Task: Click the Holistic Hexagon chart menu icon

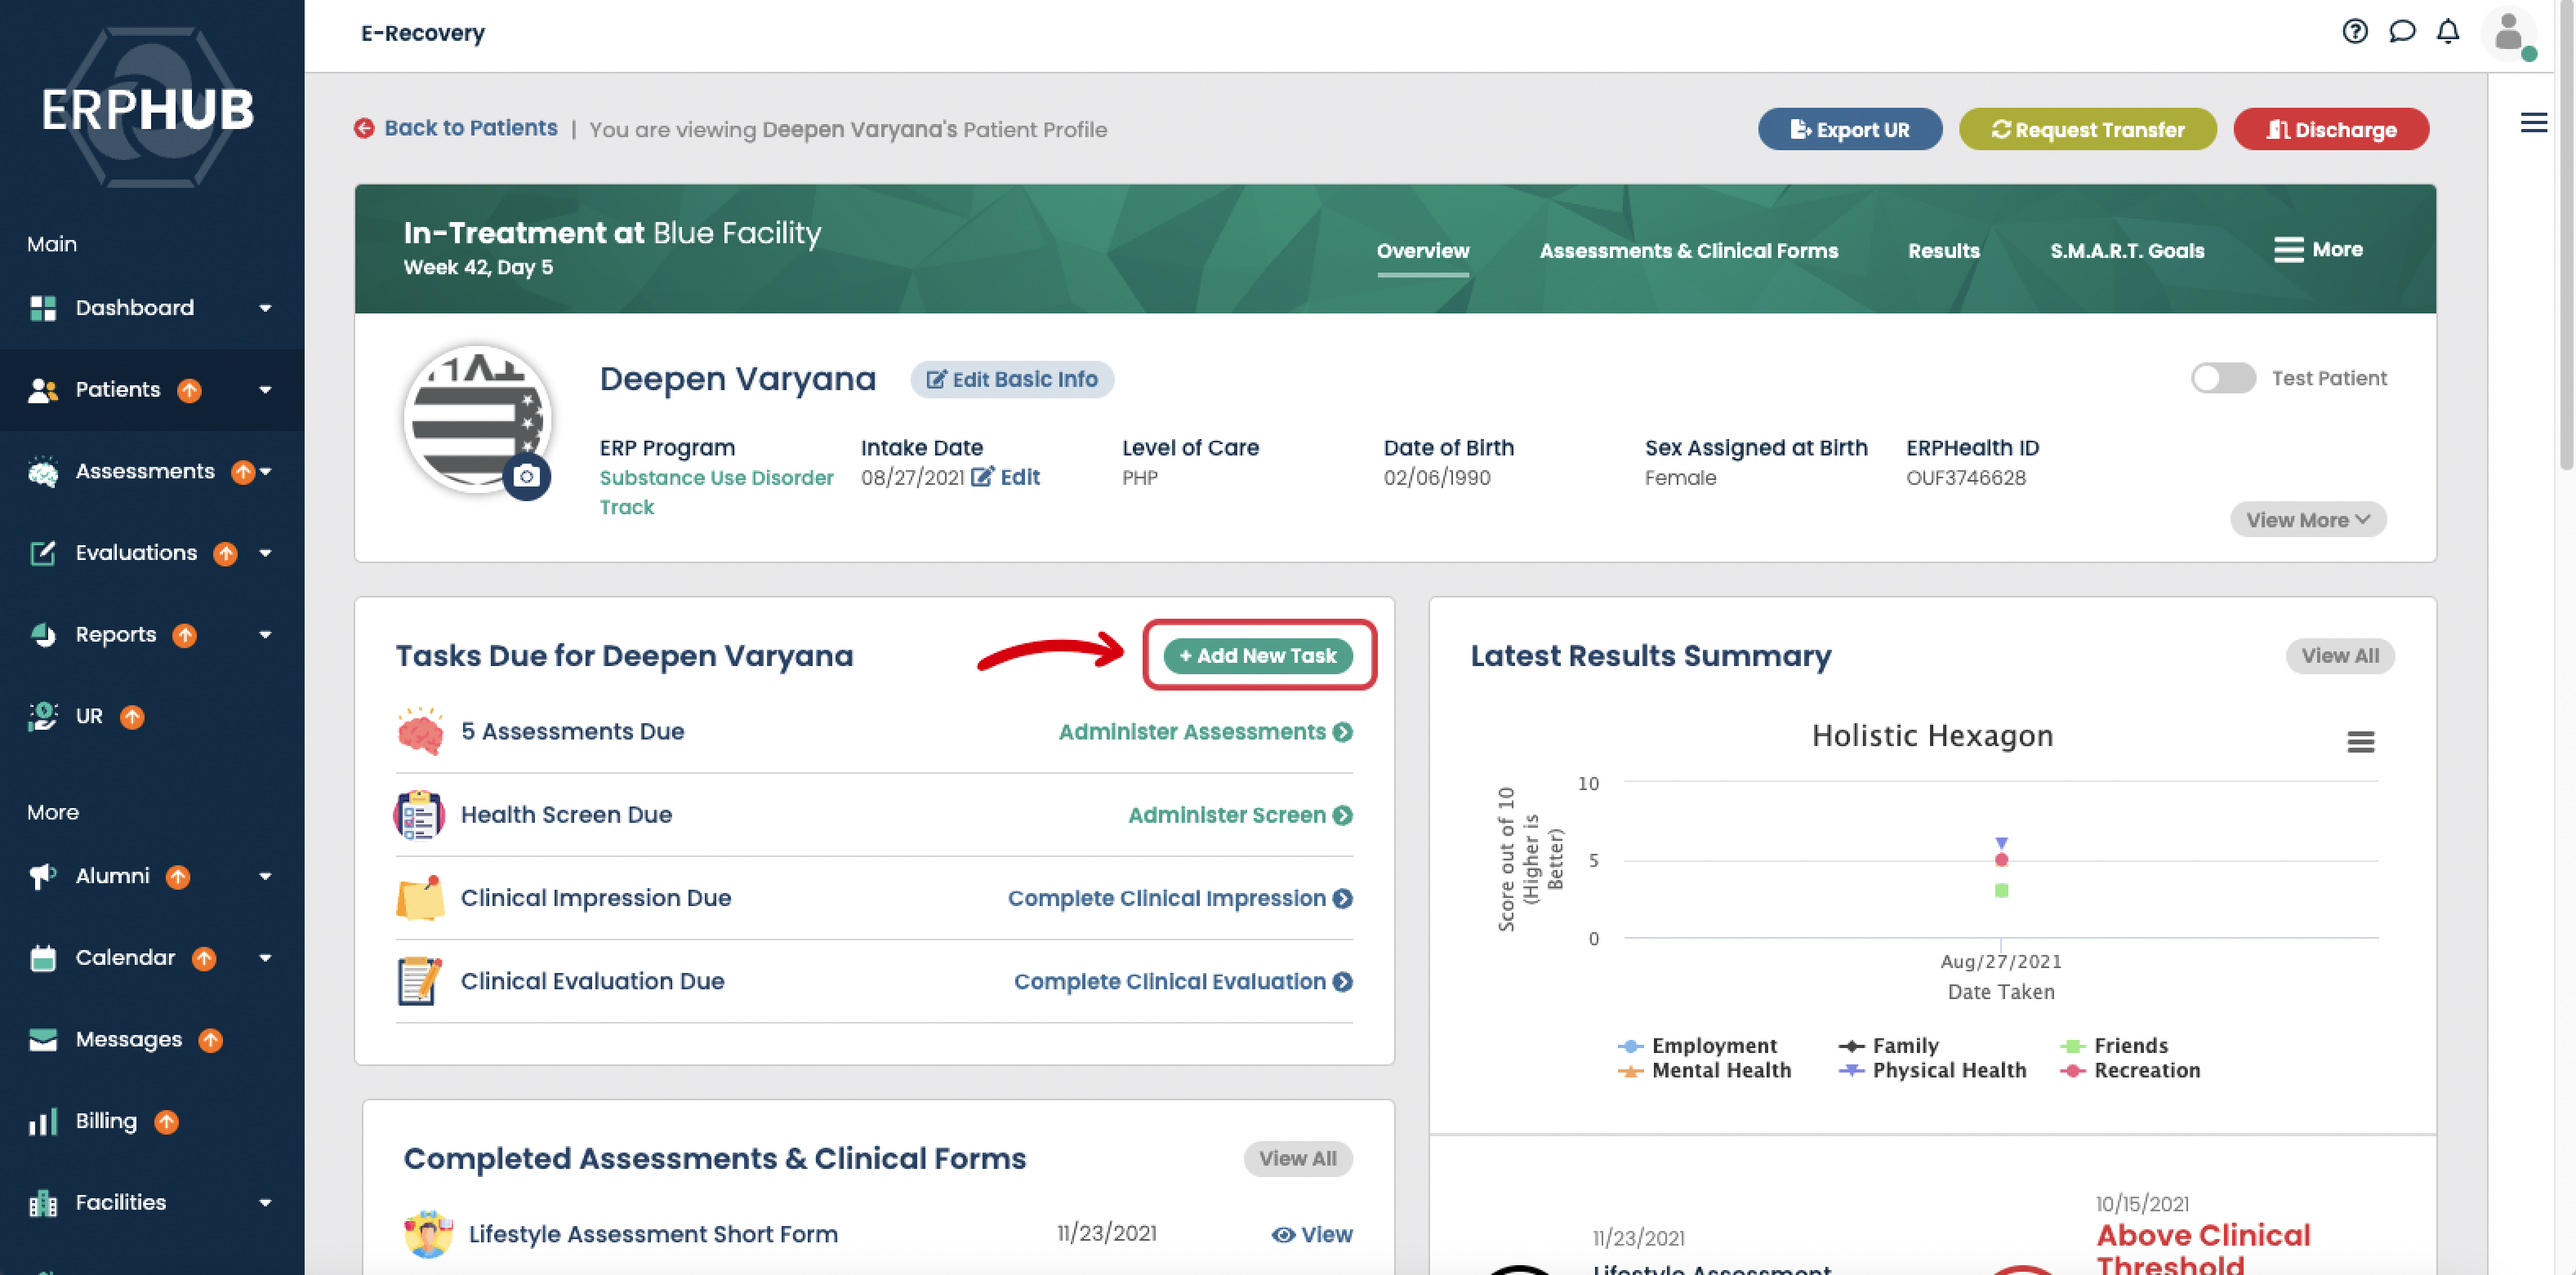Action: click(2360, 741)
